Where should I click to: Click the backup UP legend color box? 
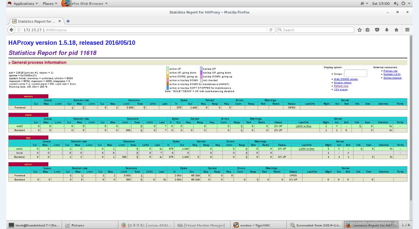coord(201,68)
